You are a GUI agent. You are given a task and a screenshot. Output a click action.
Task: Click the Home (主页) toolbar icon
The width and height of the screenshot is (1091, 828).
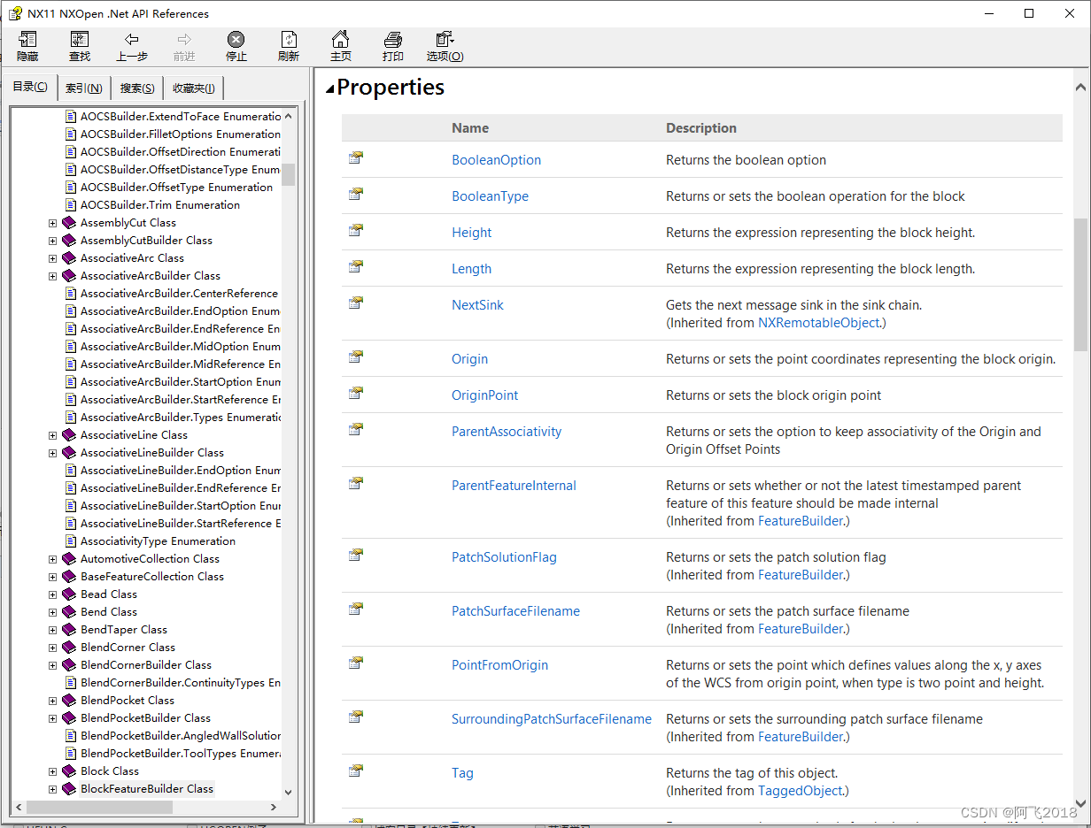point(340,40)
